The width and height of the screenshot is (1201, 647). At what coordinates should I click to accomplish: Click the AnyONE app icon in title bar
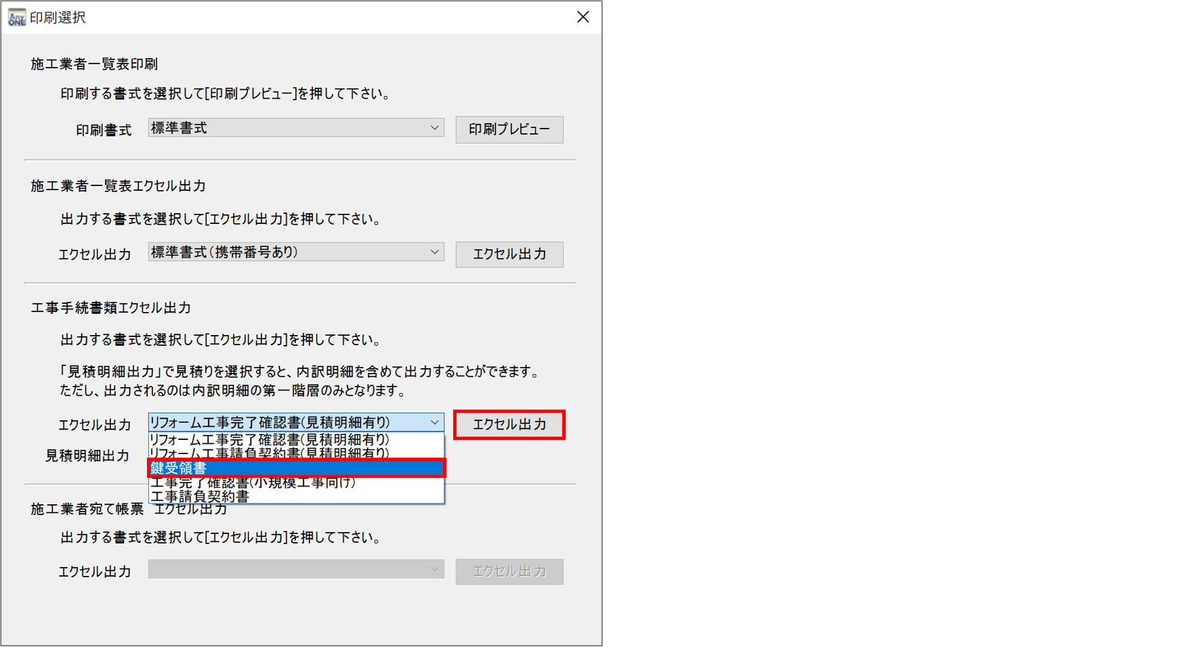(x=16, y=18)
